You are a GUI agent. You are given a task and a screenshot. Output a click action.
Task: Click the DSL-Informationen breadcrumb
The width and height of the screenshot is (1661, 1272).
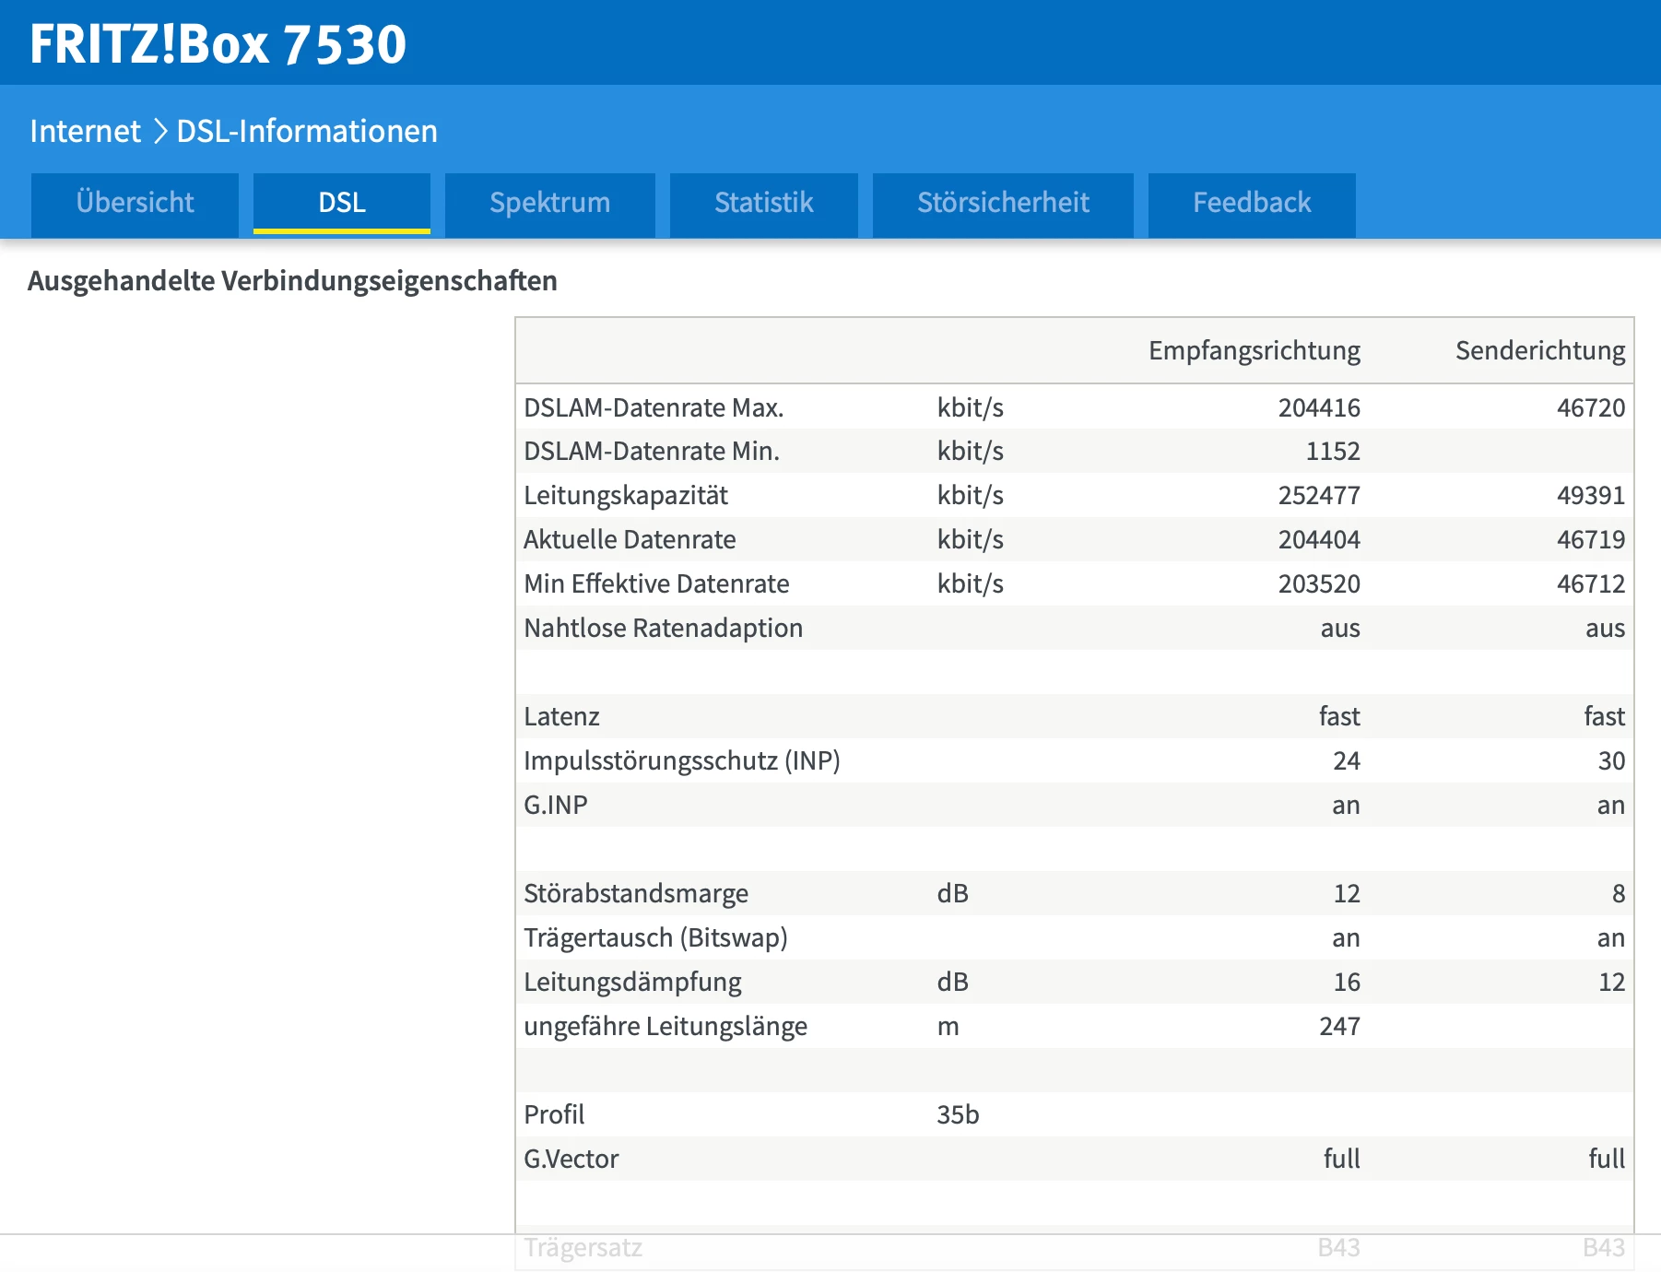pyautogui.click(x=307, y=131)
